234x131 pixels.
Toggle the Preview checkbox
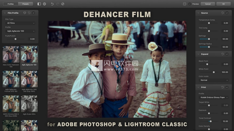190,4
